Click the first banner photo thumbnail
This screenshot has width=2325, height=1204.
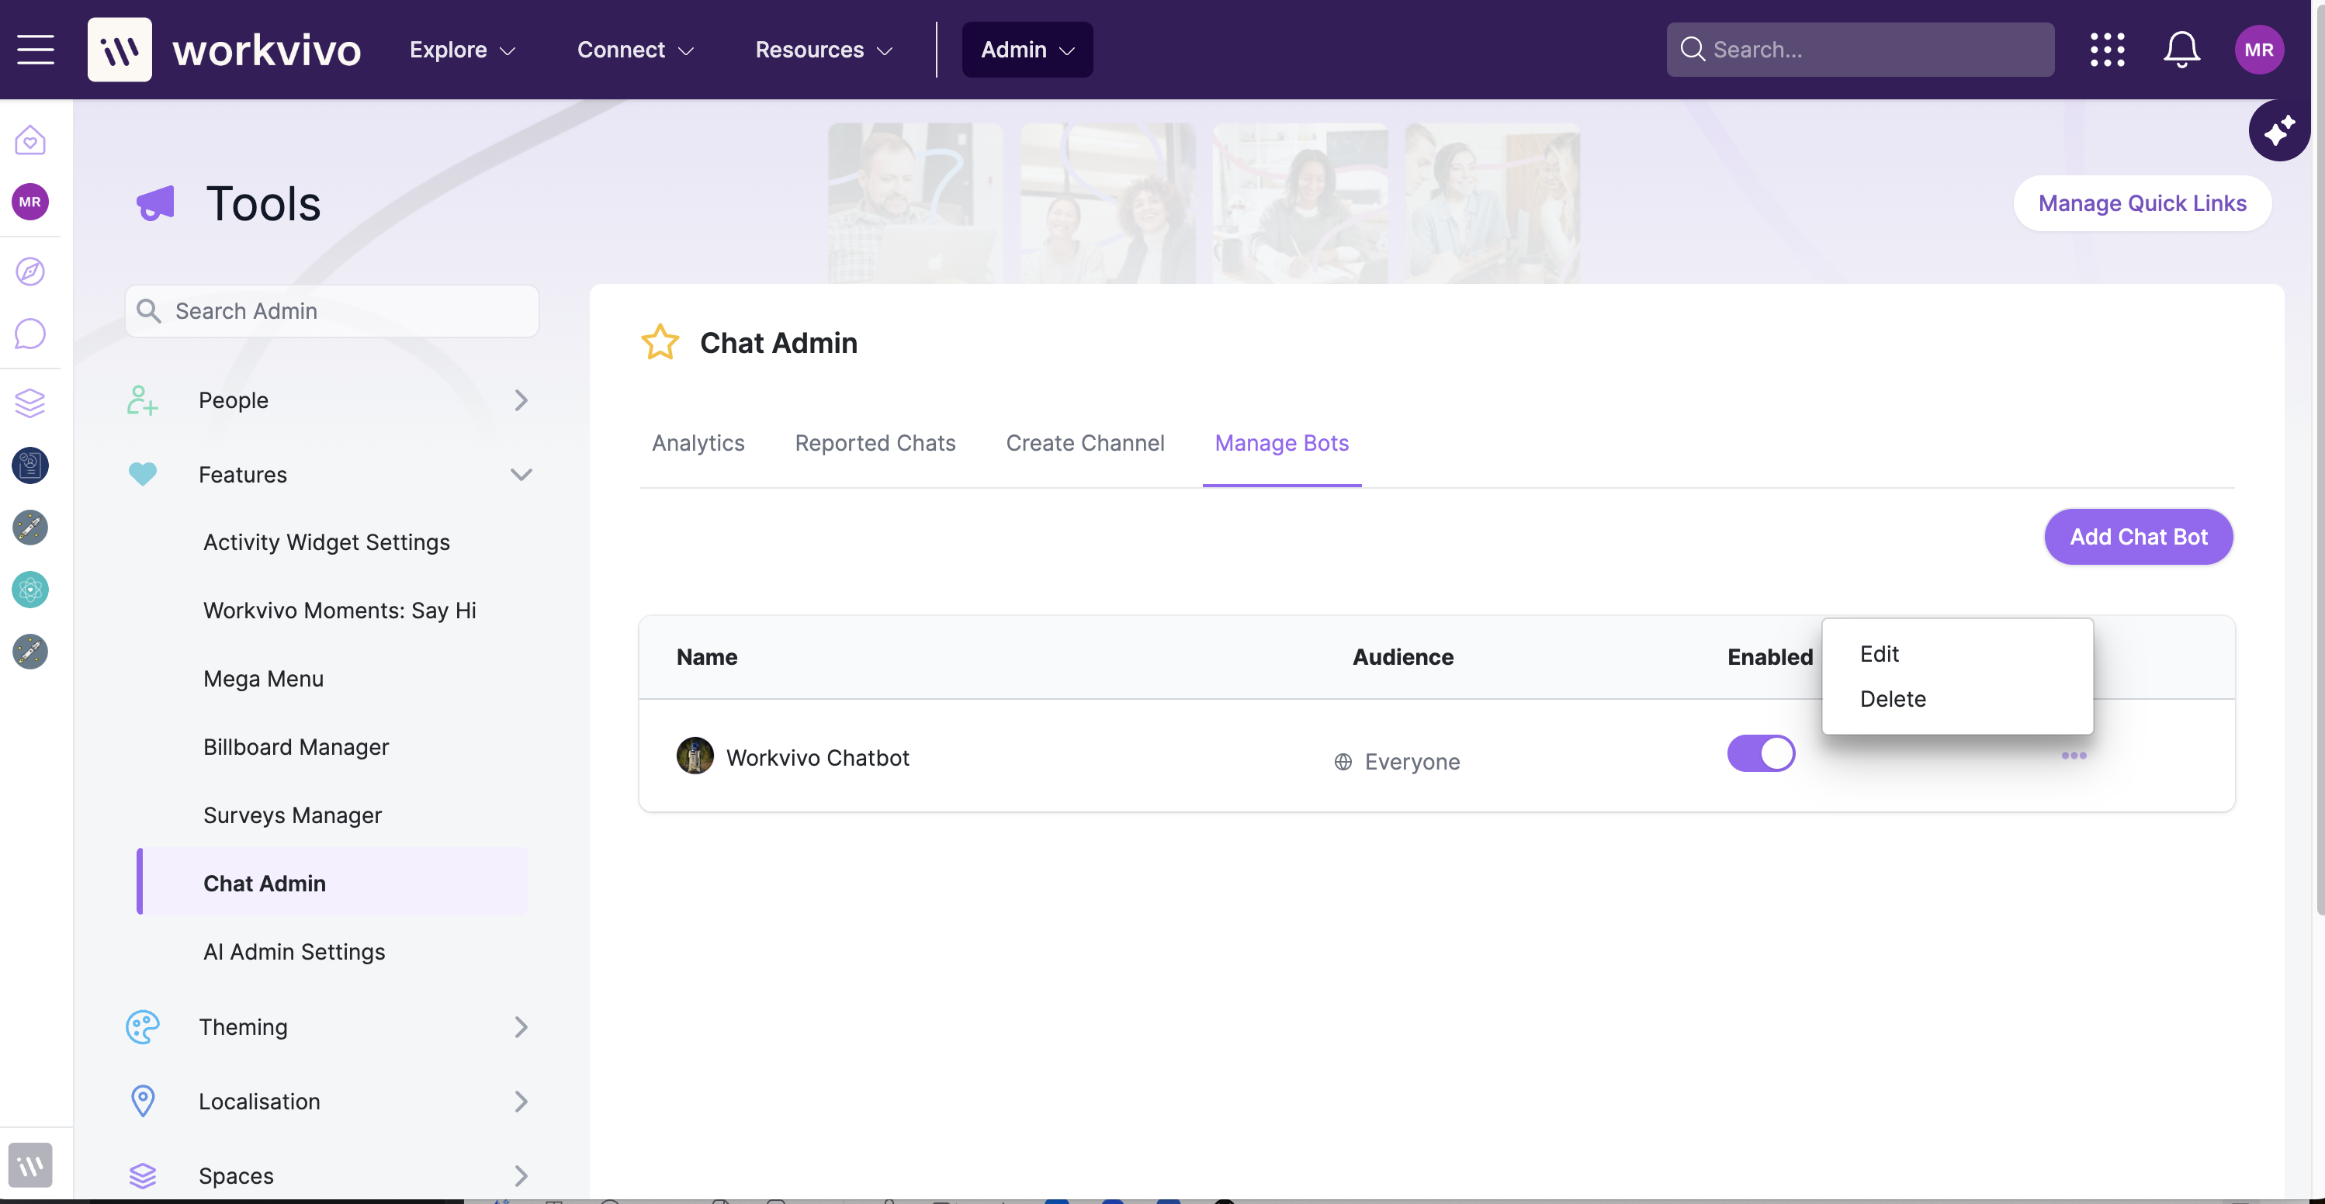915,203
